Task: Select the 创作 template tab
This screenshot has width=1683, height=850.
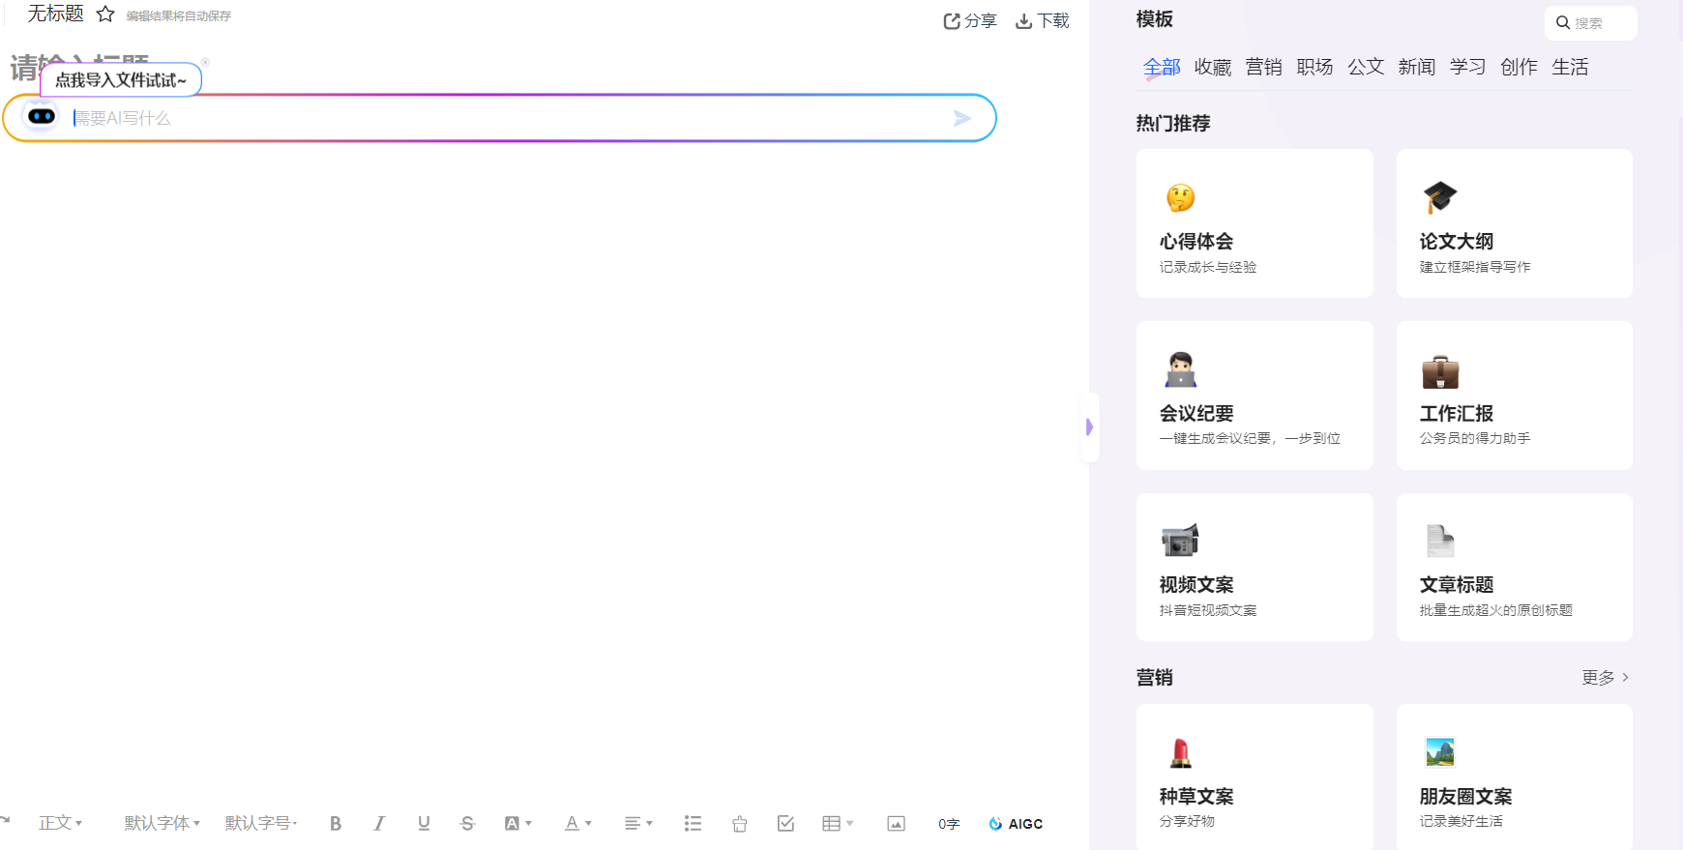Action: click(x=1519, y=67)
